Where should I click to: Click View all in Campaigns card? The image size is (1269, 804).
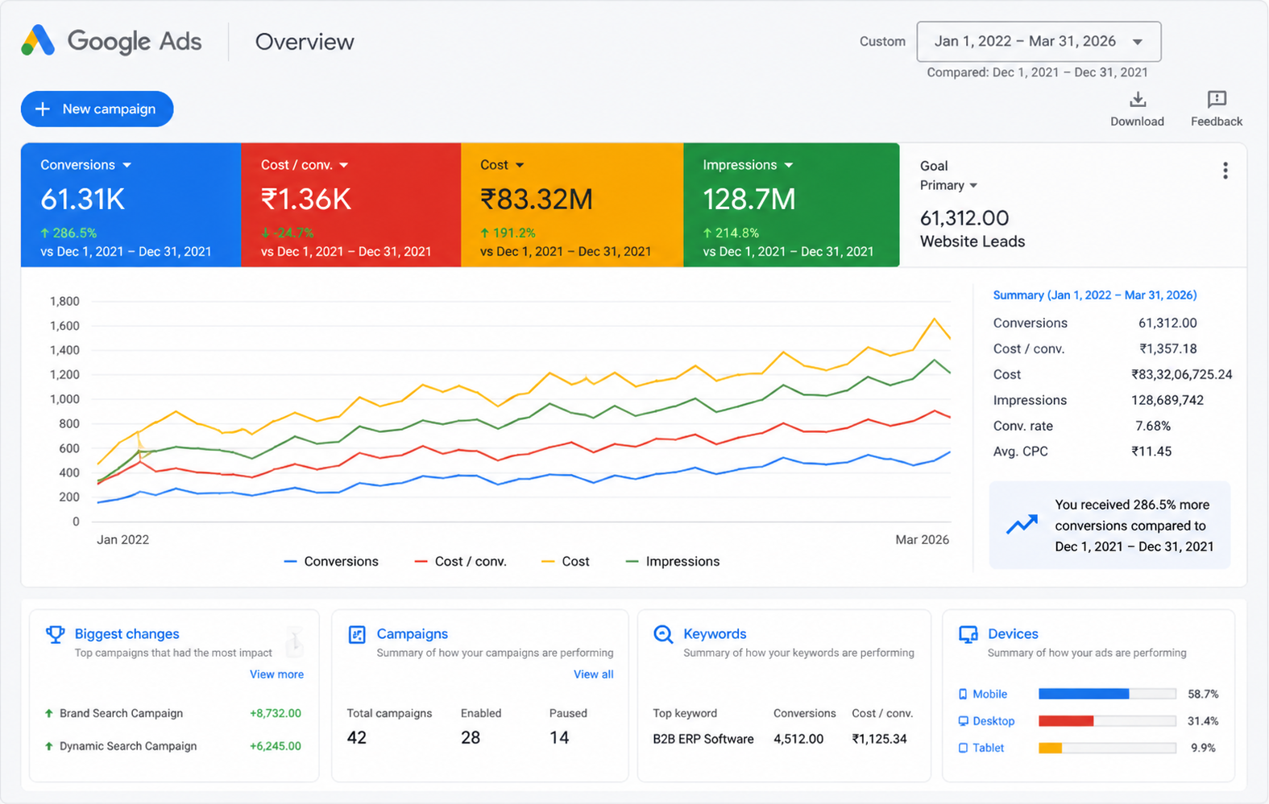point(593,674)
